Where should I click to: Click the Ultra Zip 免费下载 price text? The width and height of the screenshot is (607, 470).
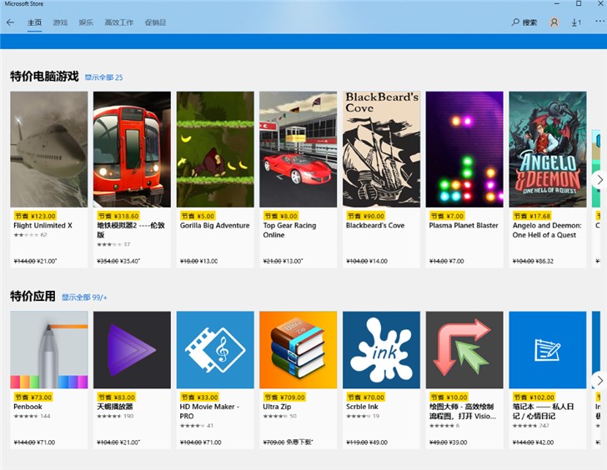299,442
